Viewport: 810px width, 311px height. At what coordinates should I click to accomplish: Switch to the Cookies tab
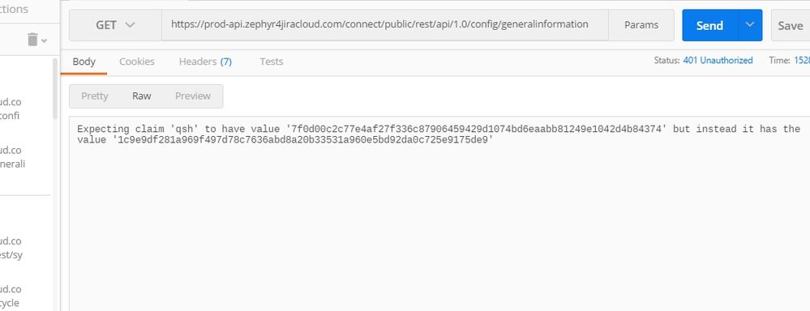click(137, 62)
